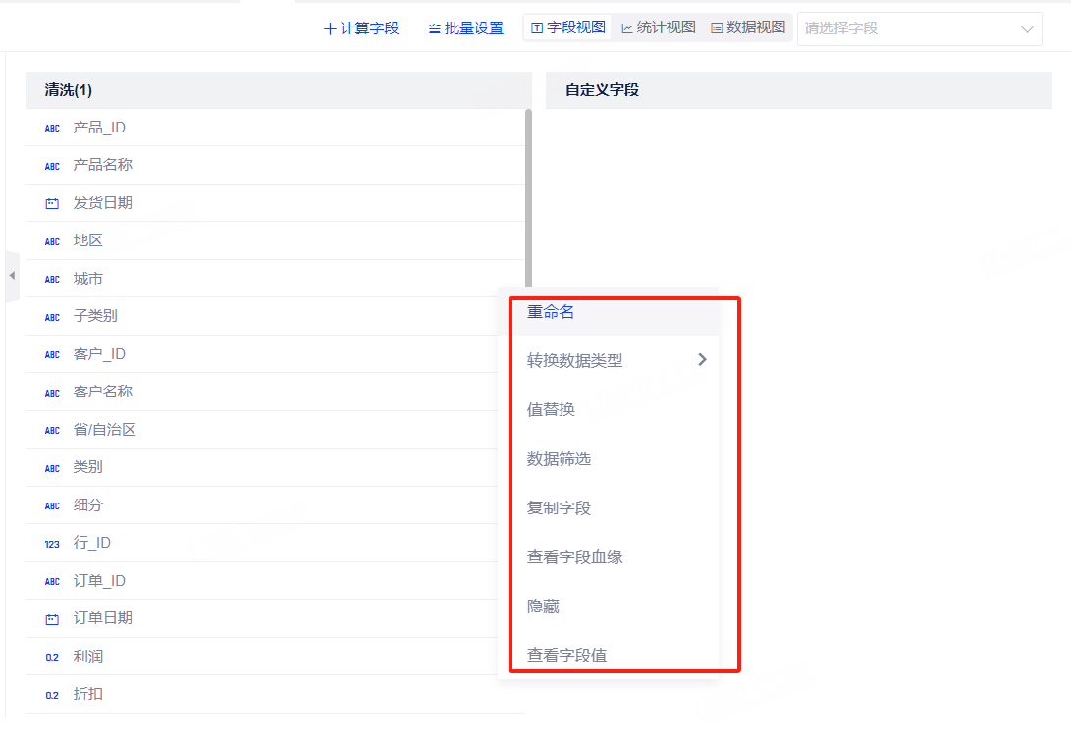This screenshot has height=741, width=1071.
Task: Click the ABC type icon beside 产品_ID
Action: tap(52, 128)
